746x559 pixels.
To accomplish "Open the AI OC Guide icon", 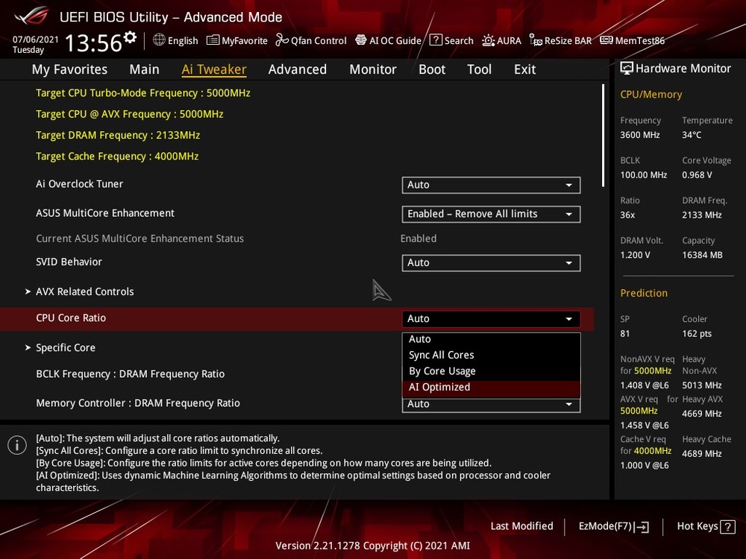I will [361, 40].
